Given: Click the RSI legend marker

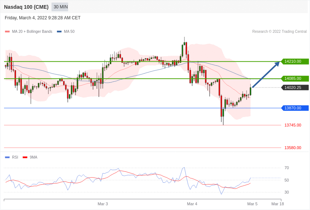Looking at the screenshot, I should click(x=7, y=157).
